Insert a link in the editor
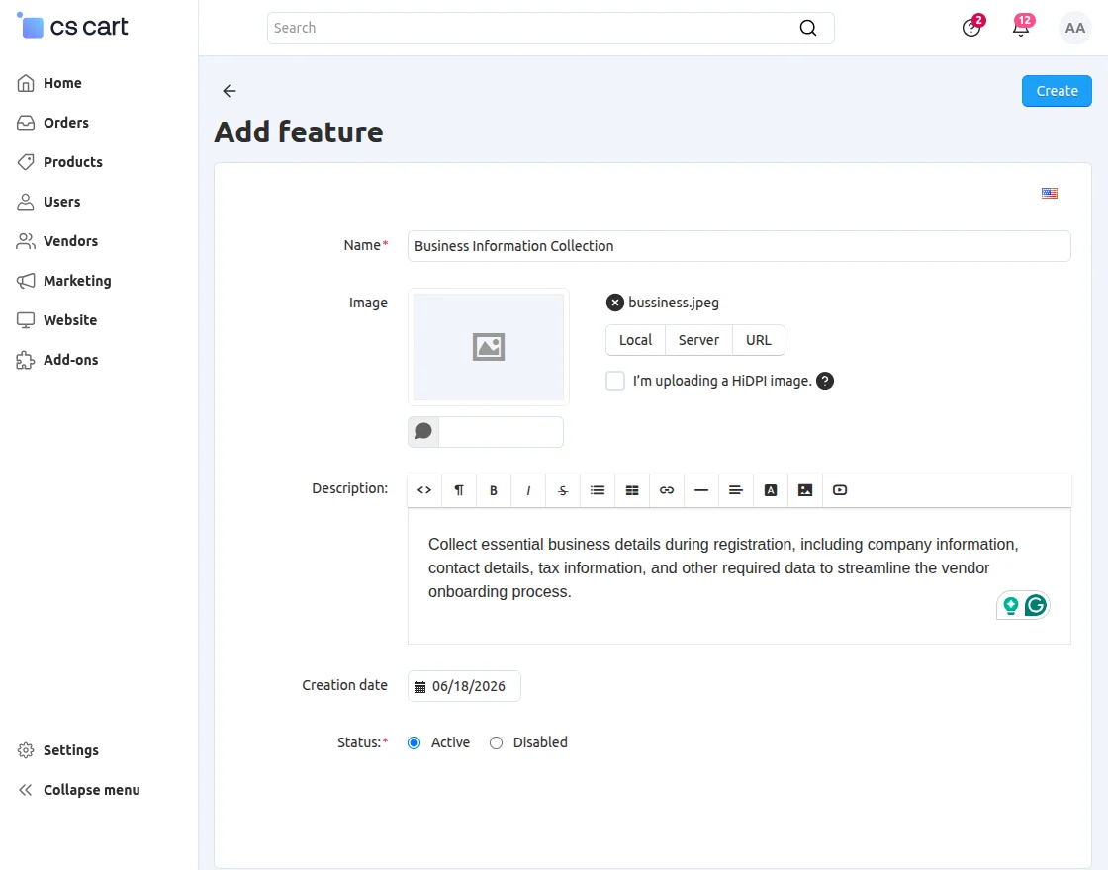Viewport: 1108px width, 870px height. (667, 490)
